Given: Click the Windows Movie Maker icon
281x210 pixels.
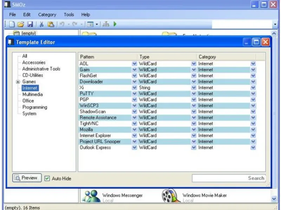Looking at the screenshot, I should pyautogui.click(x=171, y=196).
